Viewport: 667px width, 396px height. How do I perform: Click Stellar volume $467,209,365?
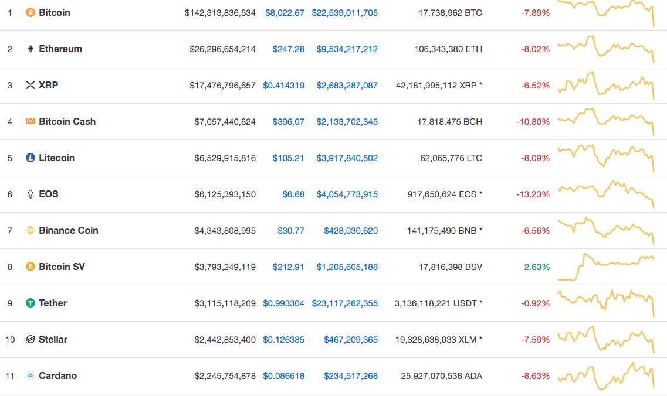[351, 339]
